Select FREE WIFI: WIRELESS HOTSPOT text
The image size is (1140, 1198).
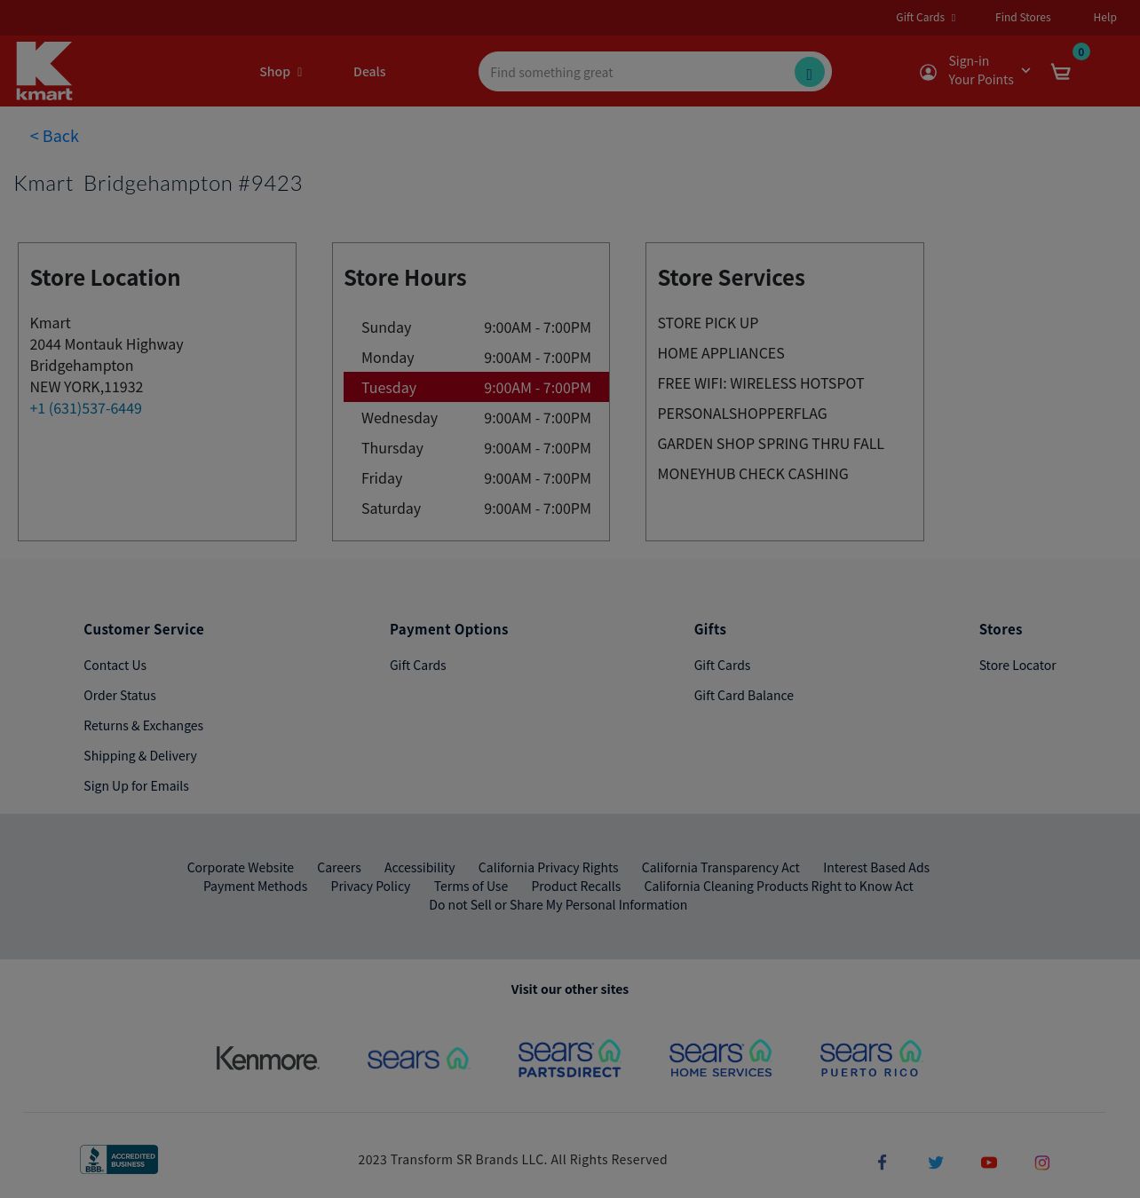[761, 382]
